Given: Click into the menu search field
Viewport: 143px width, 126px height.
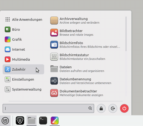Looking at the screenshot, I should pyautogui.click(x=48, y=108).
